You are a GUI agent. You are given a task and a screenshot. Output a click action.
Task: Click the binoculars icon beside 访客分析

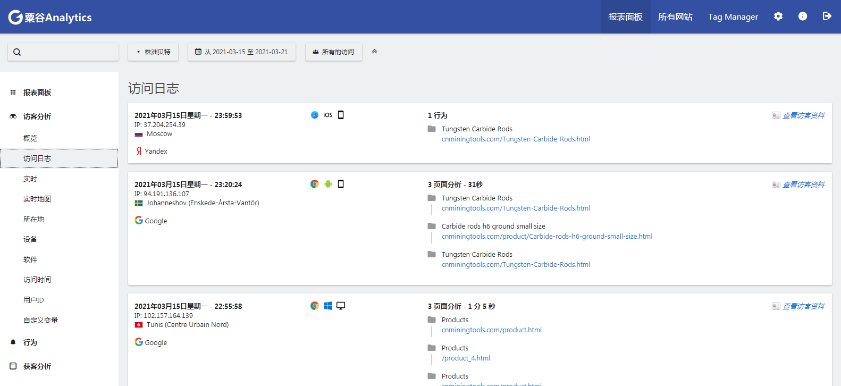pos(13,116)
